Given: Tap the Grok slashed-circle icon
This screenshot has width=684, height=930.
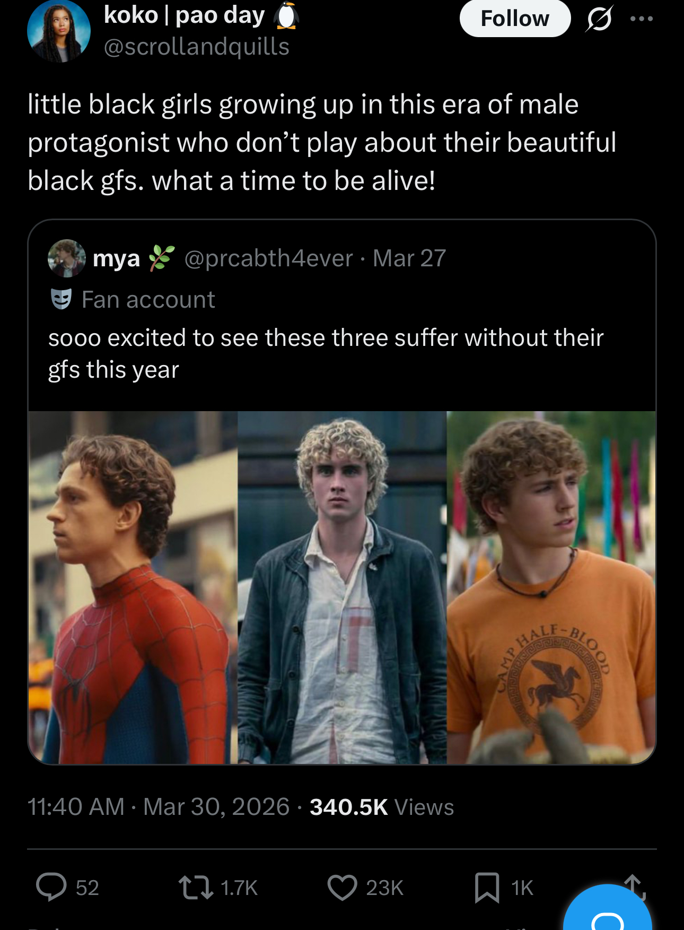Looking at the screenshot, I should click(599, 19).
